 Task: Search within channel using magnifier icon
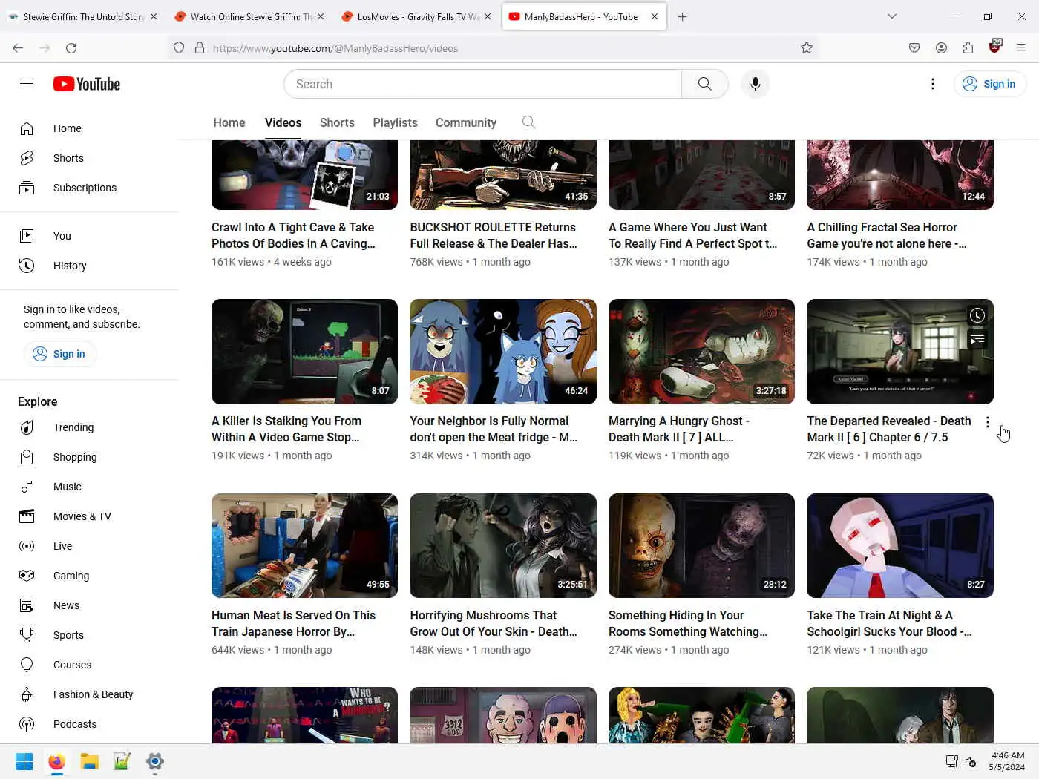click(528, 122)
